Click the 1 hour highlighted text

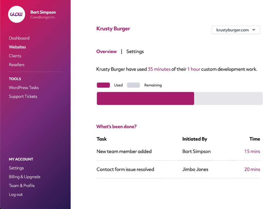(194, 69)
